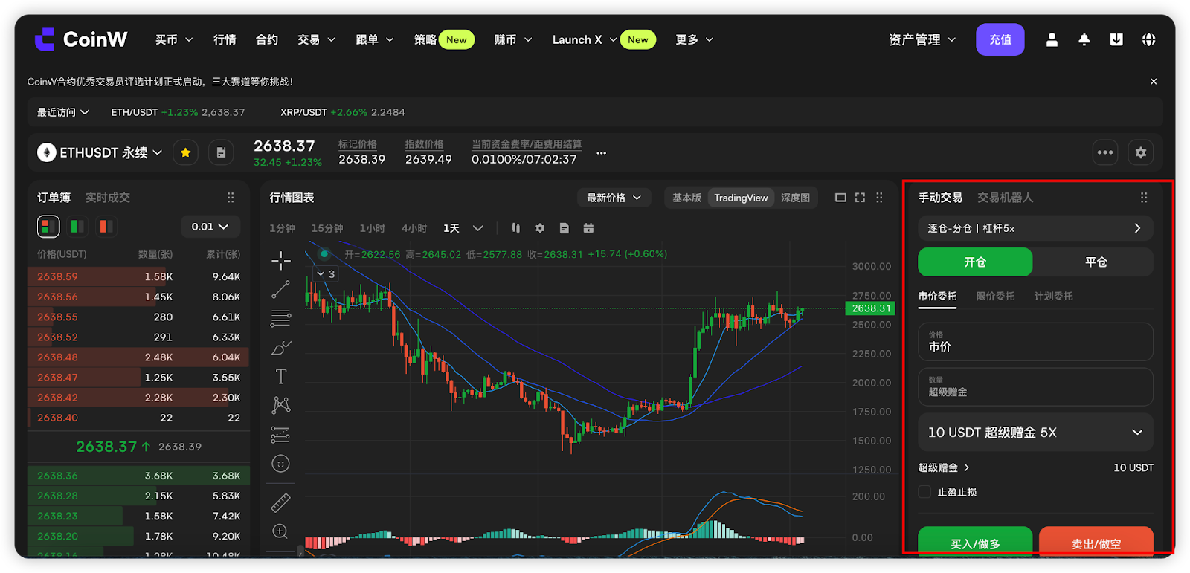Open the user account profile icon
This screenshot has height=573, width=1190.
click(1052, 39)
